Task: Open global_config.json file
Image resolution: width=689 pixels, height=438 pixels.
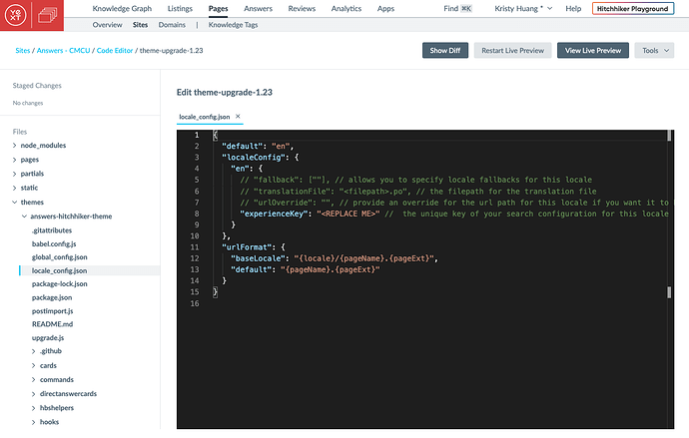Action: [59, 257]
